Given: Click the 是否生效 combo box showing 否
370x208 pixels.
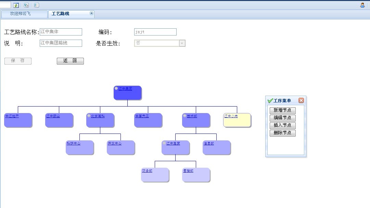Looking at the screenshot, I should click(x=160, y=43).
